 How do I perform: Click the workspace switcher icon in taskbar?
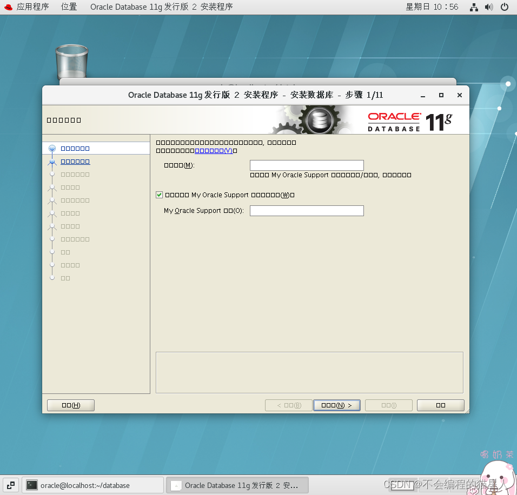11,485
